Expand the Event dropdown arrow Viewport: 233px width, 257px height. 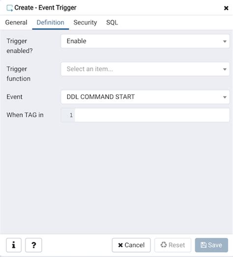click(225, 97)
